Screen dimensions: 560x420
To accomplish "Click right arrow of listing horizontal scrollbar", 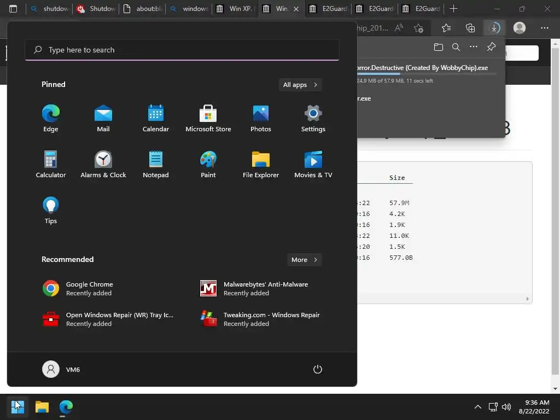I will point(528,299).
